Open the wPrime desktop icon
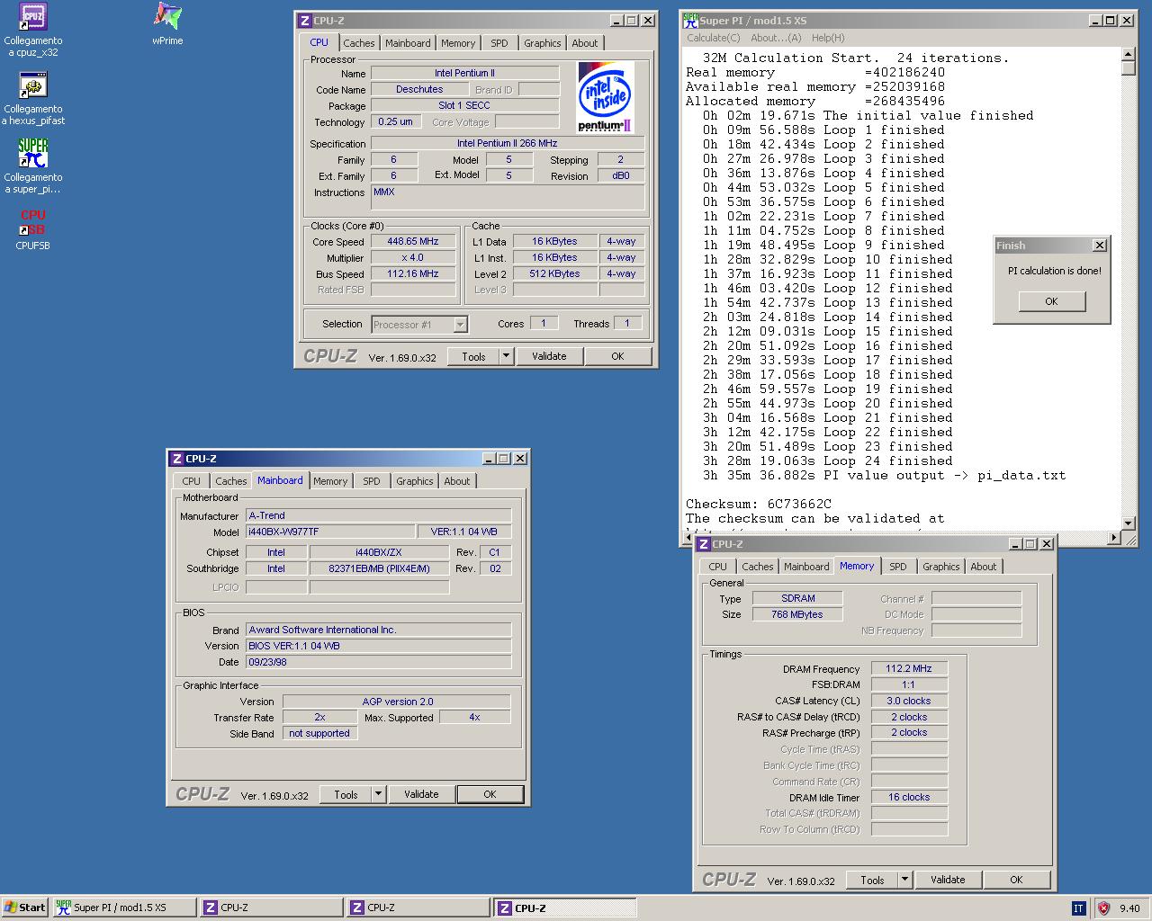The width and height of the screenshot is (1152, 921). click(167, 24)
